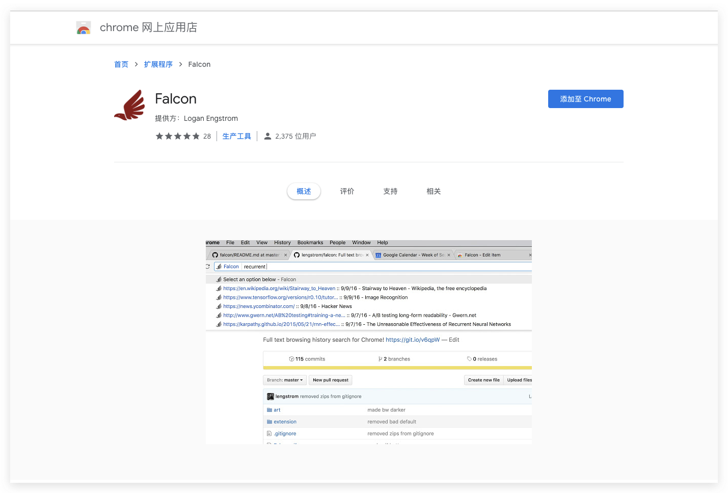Open the 相关 tab
The height and width of the screenshot is (493, 728).
pyautogui.click(x=434, y=191)
